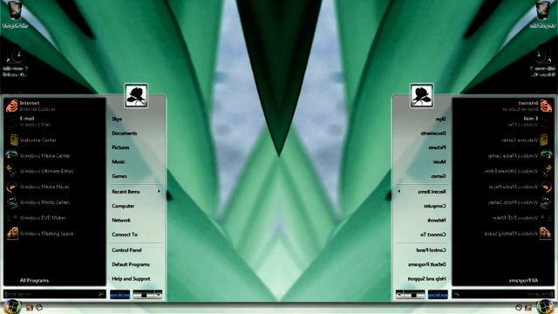
Task: Click the user picture above mirrored right menu
Action: click(x=422, y=95)
